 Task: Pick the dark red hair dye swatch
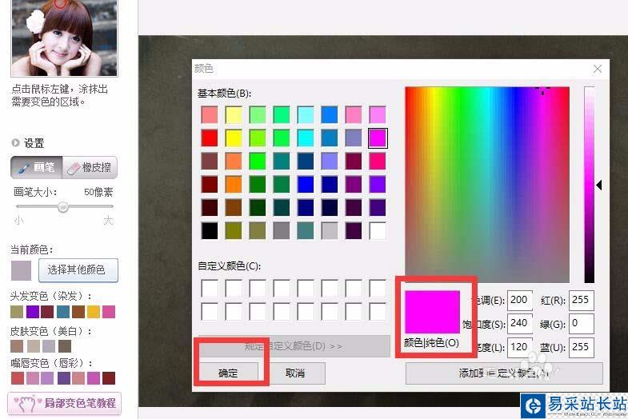point(47,312)
